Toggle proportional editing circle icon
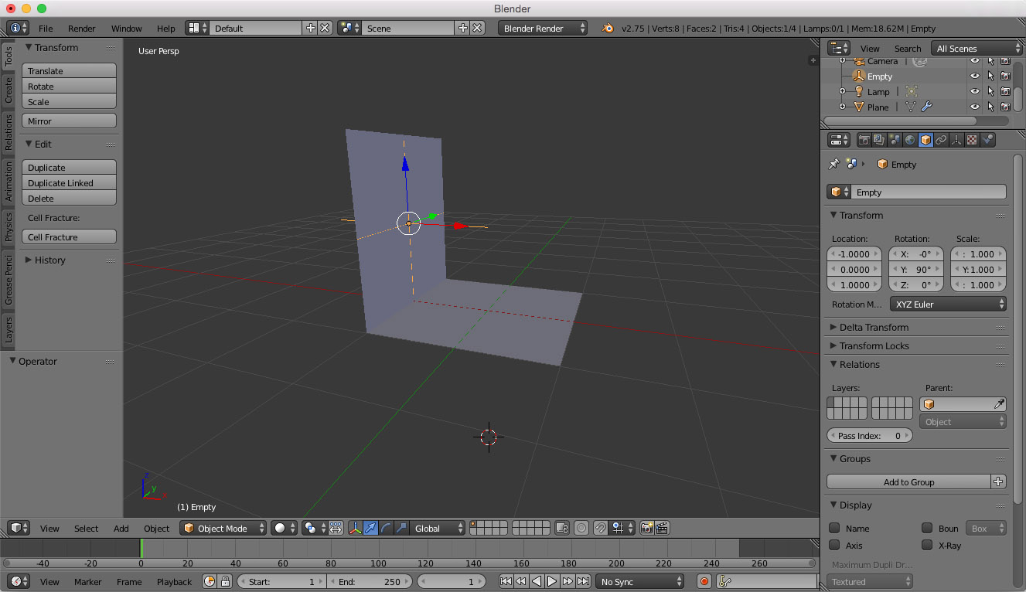 pos(581,528)
